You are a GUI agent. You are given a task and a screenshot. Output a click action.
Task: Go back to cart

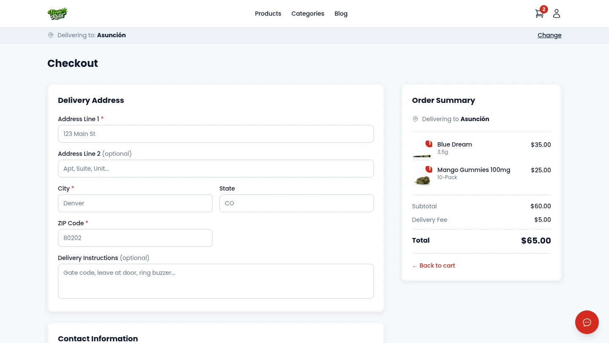click(433, 266)
